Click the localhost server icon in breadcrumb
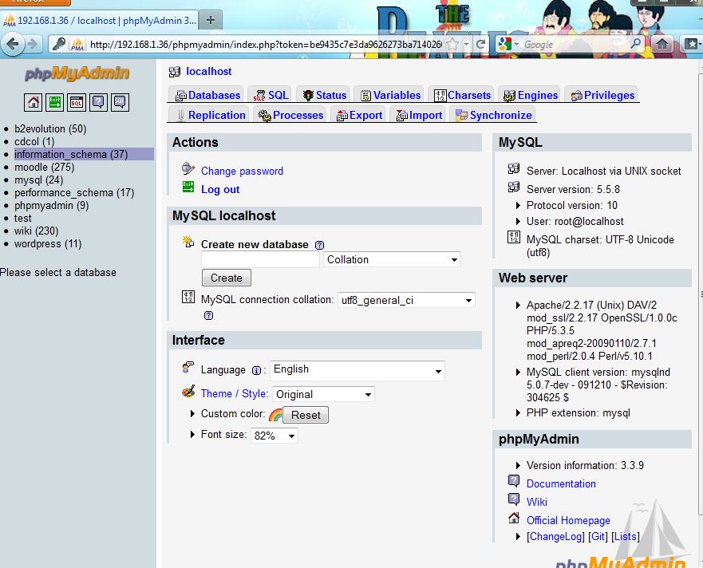The image size is (703, 568). click(175, 72)
